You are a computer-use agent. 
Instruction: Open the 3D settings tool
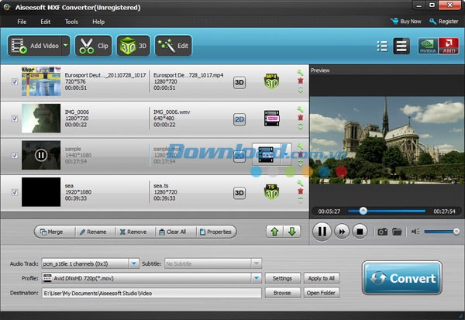tap(133, 46)
